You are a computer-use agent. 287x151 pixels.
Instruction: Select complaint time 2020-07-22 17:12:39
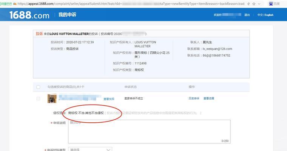[x=80, y=42]
